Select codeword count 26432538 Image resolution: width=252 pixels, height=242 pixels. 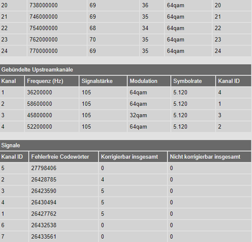(x=43, y=225)
